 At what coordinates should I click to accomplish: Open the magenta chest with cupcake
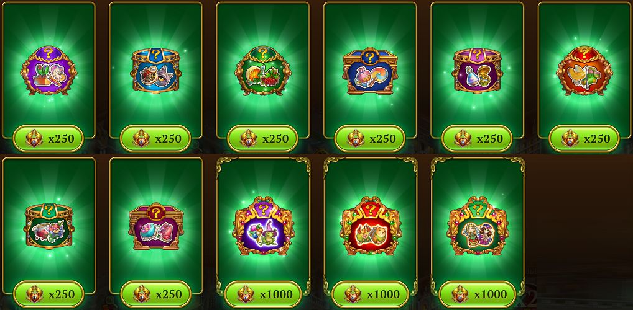click(156, 226)
